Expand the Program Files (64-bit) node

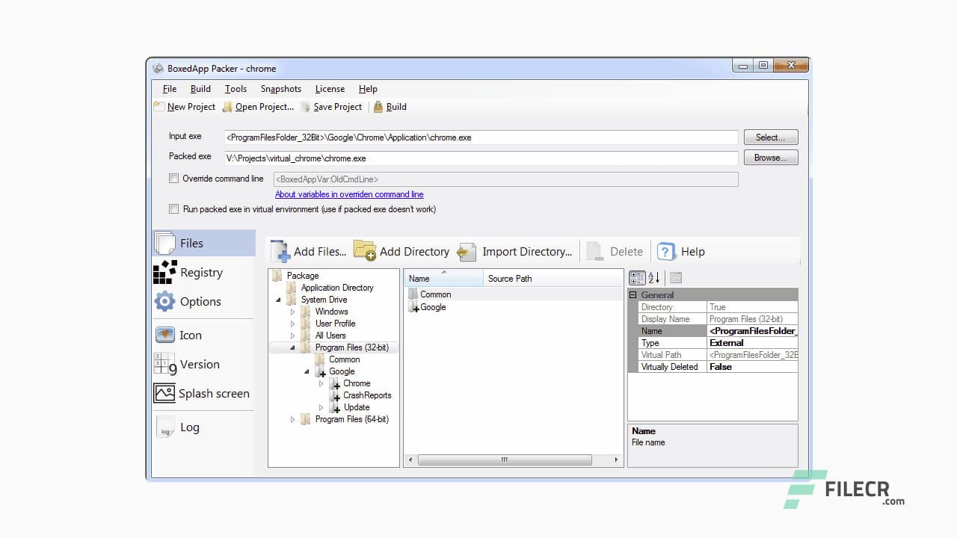point(293,419)
